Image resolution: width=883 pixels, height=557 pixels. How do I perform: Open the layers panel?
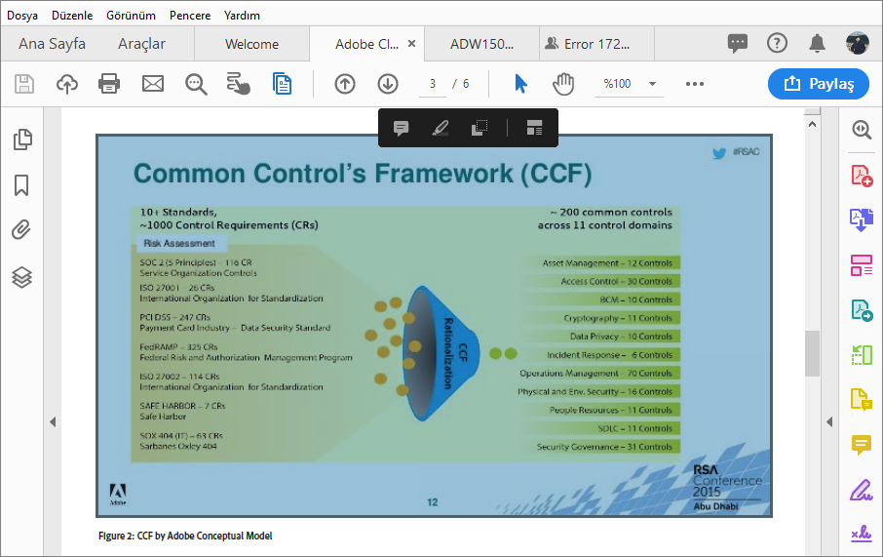pos(21,277)
